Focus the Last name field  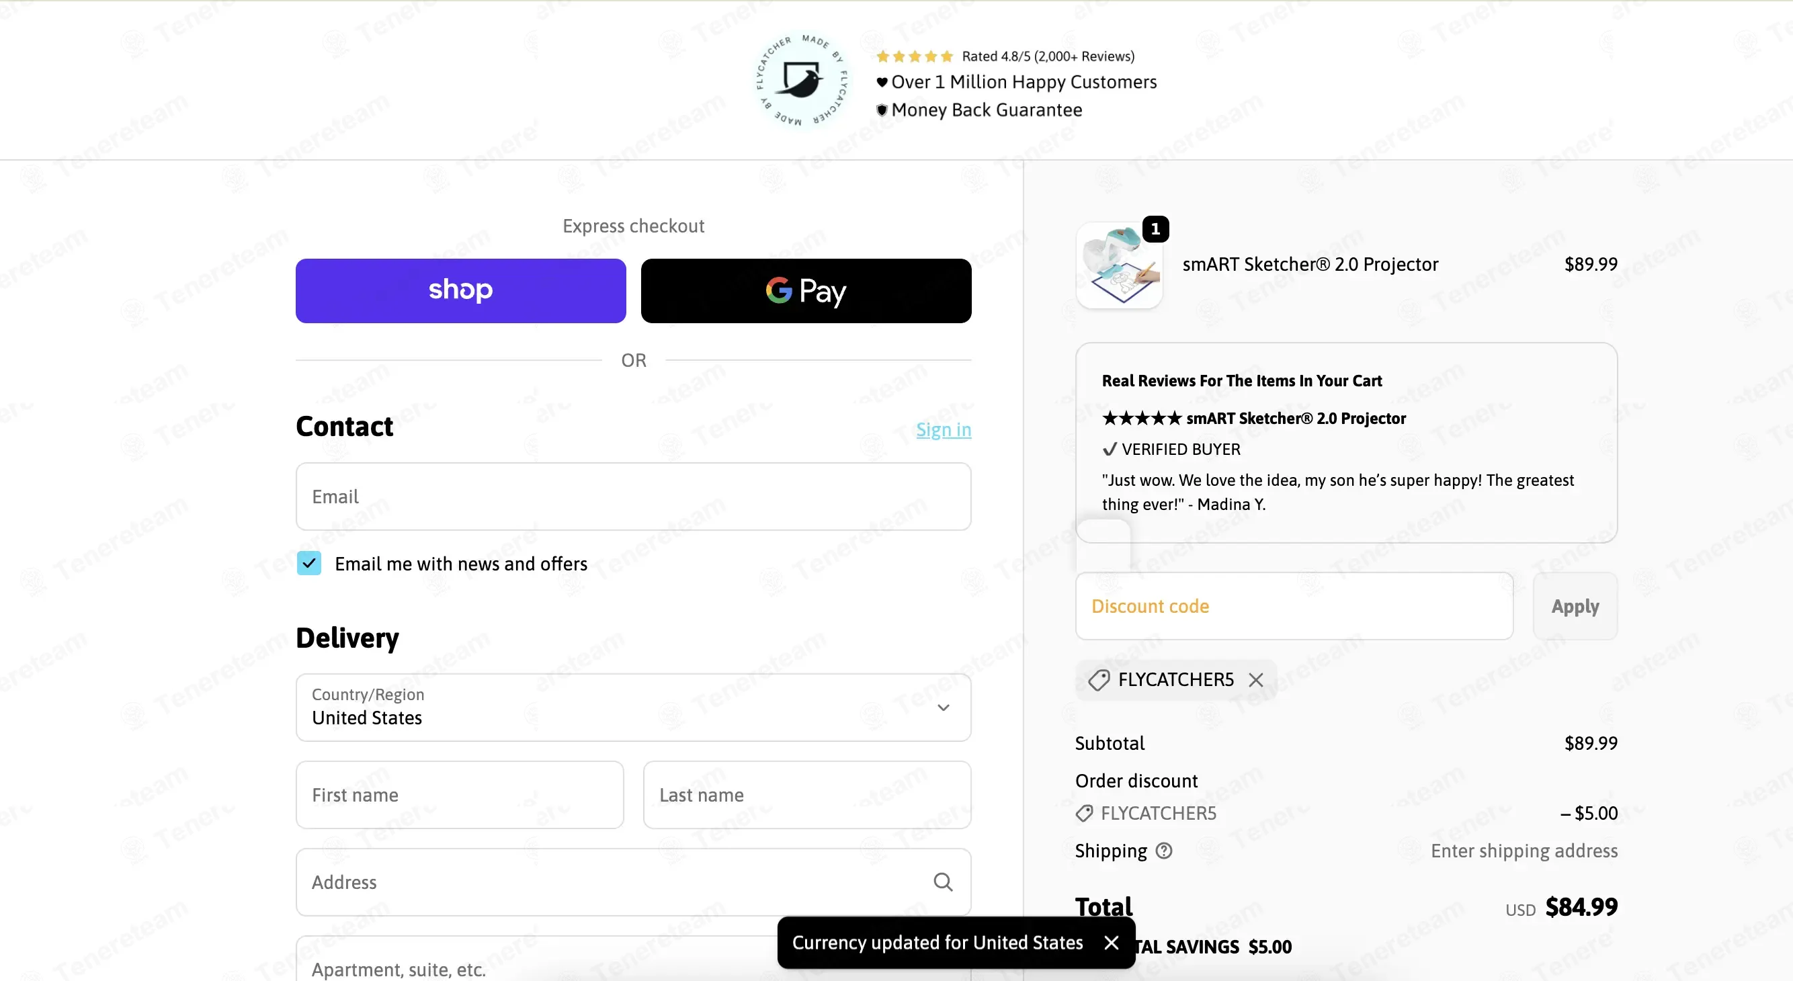807,794
